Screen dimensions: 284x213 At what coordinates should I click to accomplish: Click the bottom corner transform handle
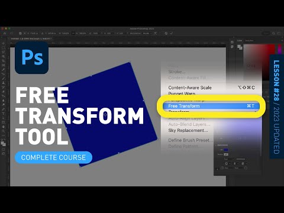80,167
